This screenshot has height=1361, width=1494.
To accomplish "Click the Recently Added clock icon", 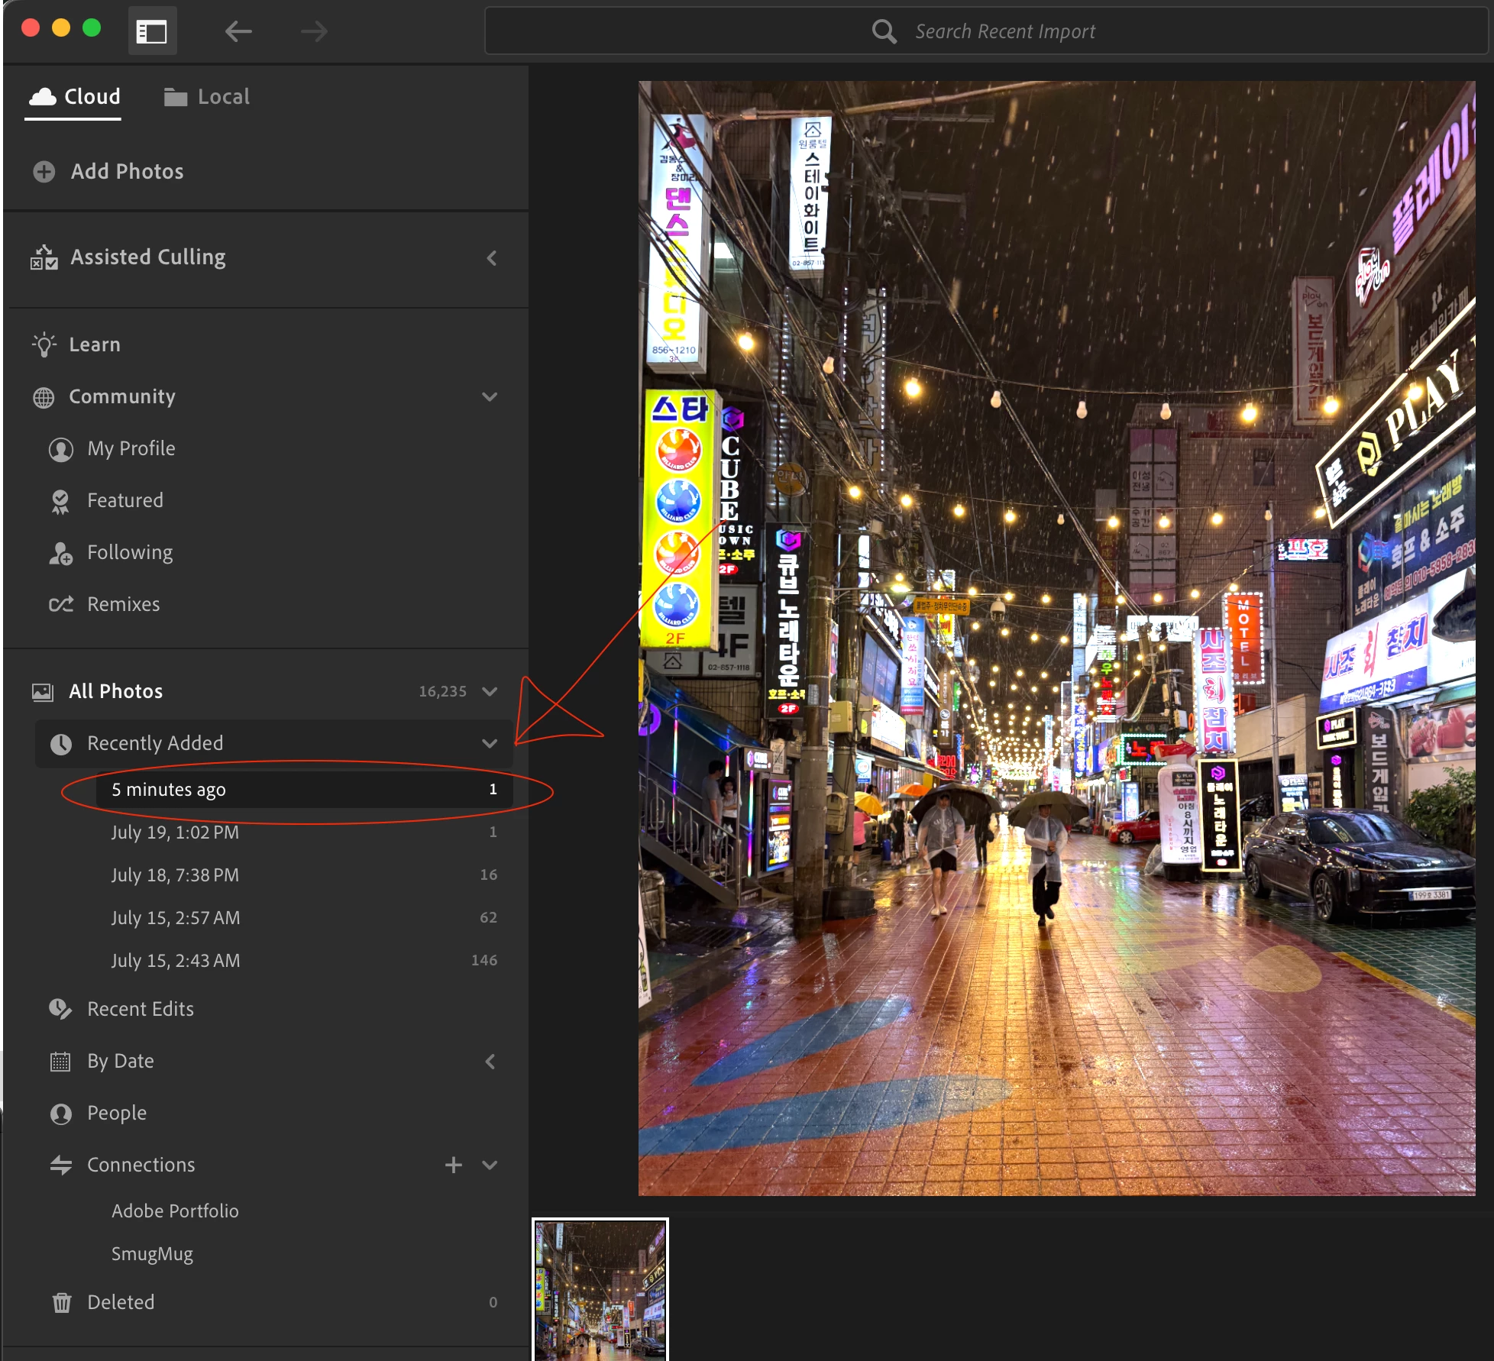I will (61, 744).
